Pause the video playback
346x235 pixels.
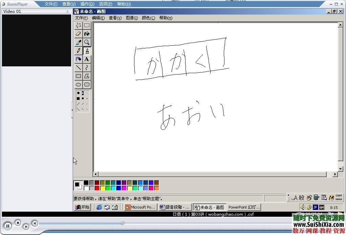tap(7, 226)
